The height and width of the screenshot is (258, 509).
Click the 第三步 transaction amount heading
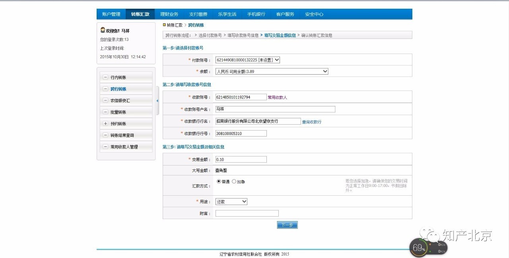click(193, 147)
